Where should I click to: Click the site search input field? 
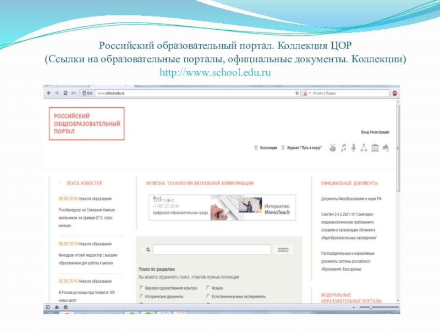point(212,250)
